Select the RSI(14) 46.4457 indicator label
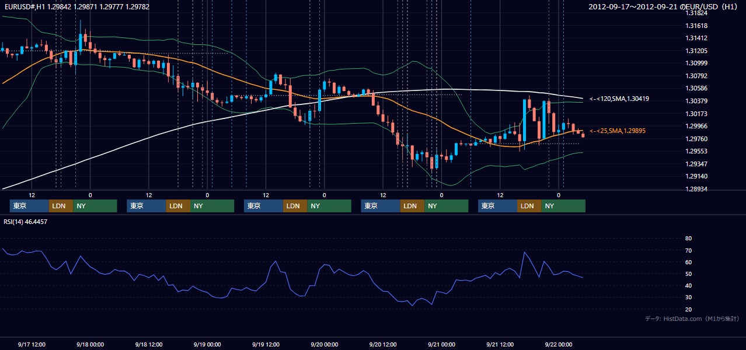The height and width of the screenshot is (350, 746). coord(26,222)
